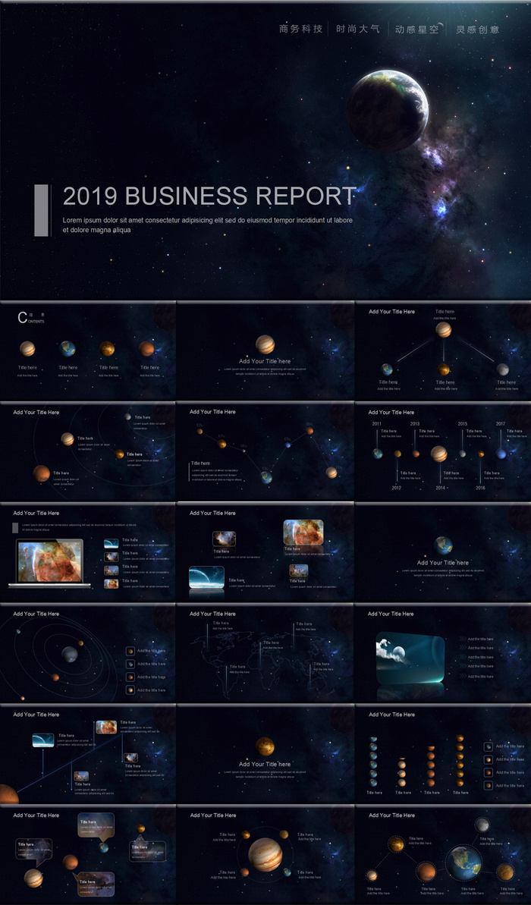Open the slide with Jupiter at the center
Viewport: 531px width, 905px height.
point(265,855)
